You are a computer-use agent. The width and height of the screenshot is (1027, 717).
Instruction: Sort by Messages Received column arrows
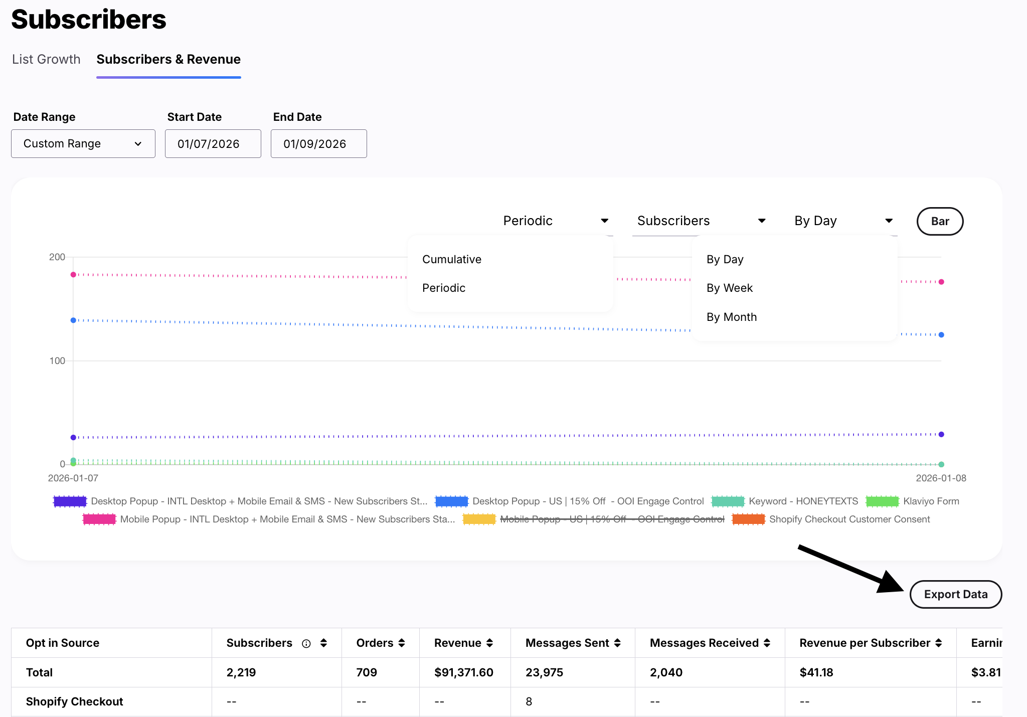(767, 643)
